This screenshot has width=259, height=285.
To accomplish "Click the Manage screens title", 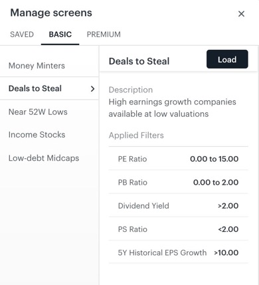I will click(51, 13).
